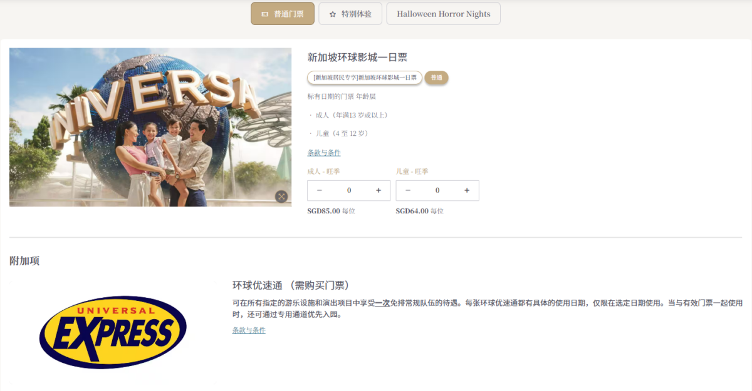Click the family photo at Universal globe
The width and height of the screenshot is (752, 391).
[150, 127]
